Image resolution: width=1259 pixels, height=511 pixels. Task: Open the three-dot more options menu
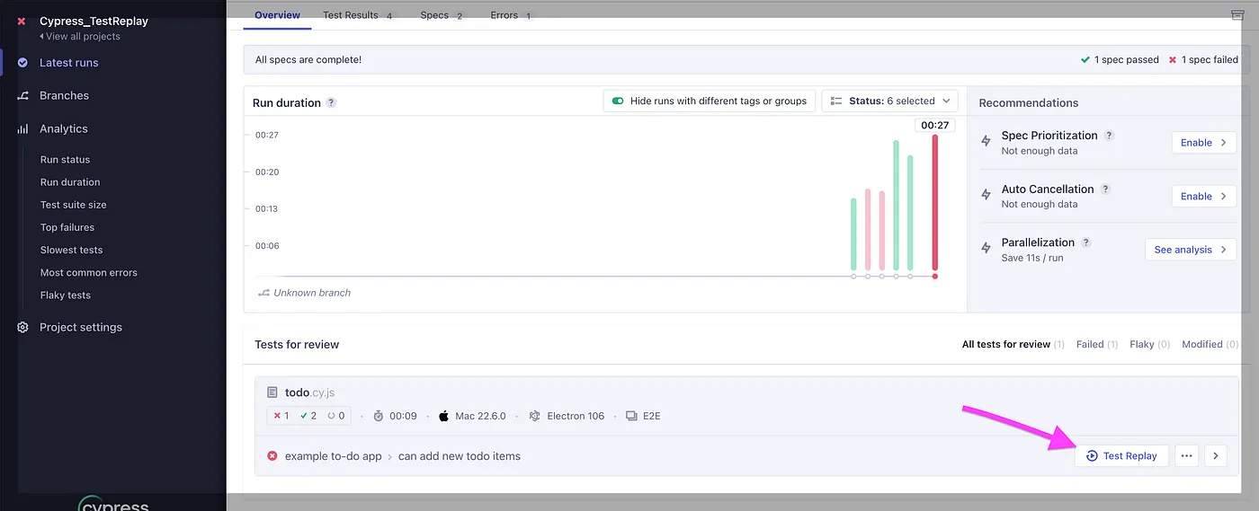pyautogui.click(x=1187, y=456)
